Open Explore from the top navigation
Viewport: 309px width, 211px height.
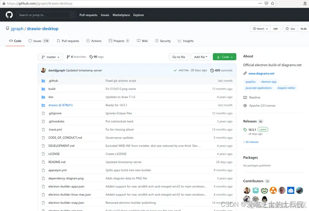pos(138,15)
